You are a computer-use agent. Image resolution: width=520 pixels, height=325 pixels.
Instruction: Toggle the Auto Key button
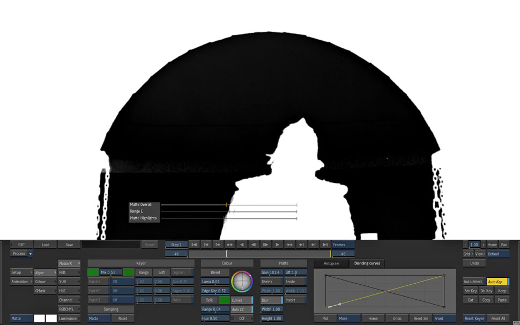click(x=497, y=282)
